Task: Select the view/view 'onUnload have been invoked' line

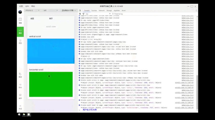Action: [x=109, y=61]
